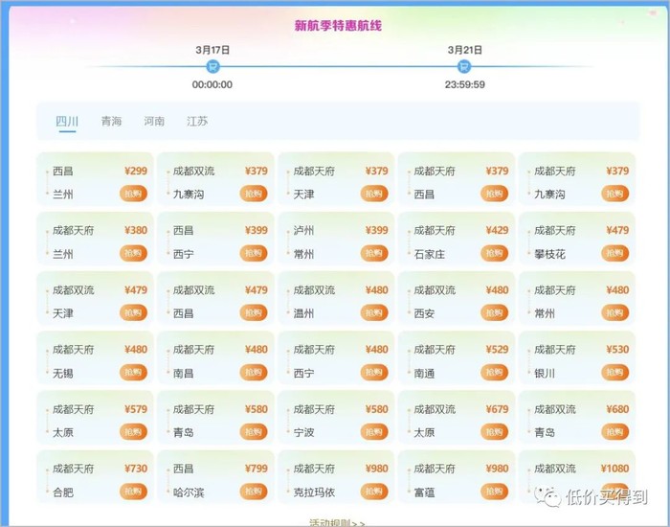The width and height of the screenshot is (670, 527).
Task: Grab the 泸州 to 常州 ¥399 deal
Action: click(374, 253)
